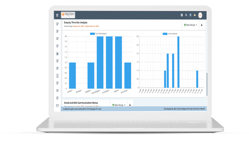This screenshot has width=249, height=141.
Task: Click the Email and SMS Communication Status heading
Action: tap(81, 103)
